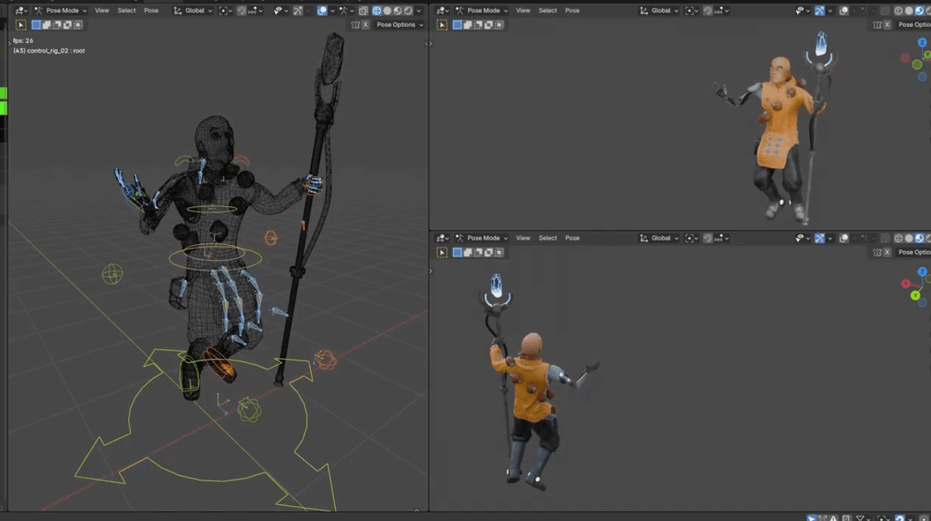Choose Invert selection mode in bottom-right viewport
The image size is (931, 521).
(489, 252)
